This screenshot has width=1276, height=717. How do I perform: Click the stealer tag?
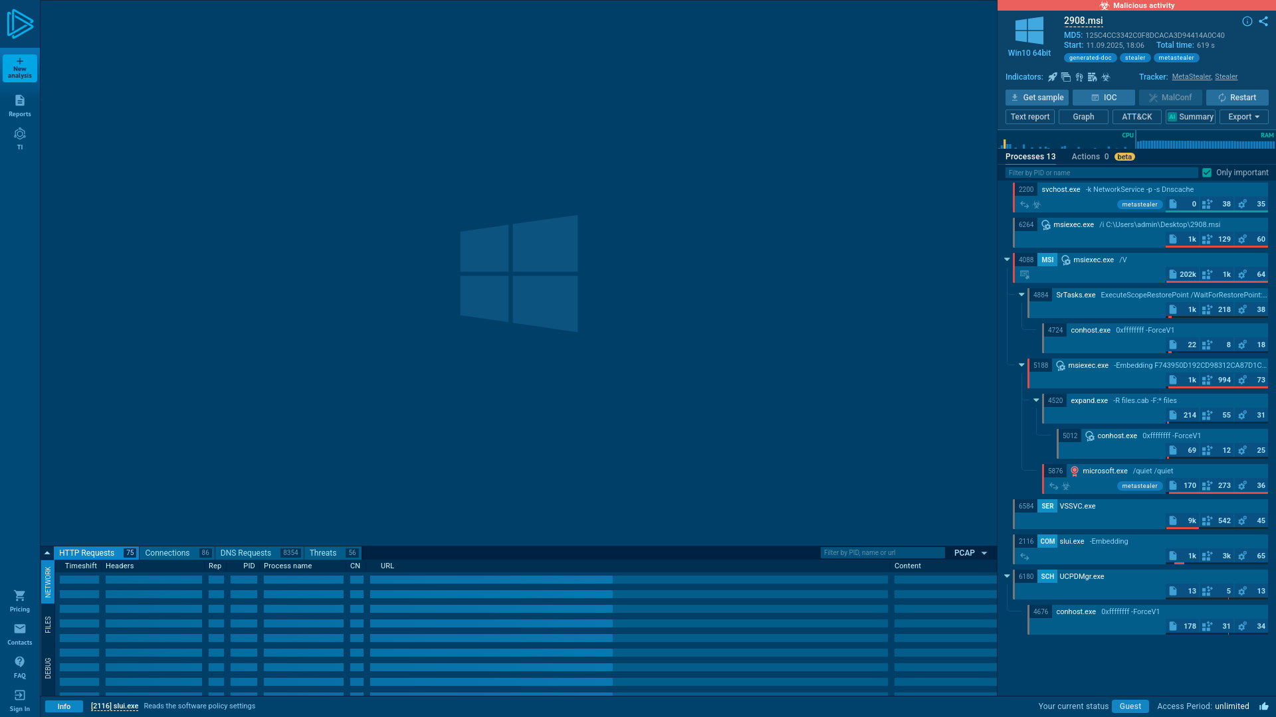pyautogui.click(x=1135, y=58)
